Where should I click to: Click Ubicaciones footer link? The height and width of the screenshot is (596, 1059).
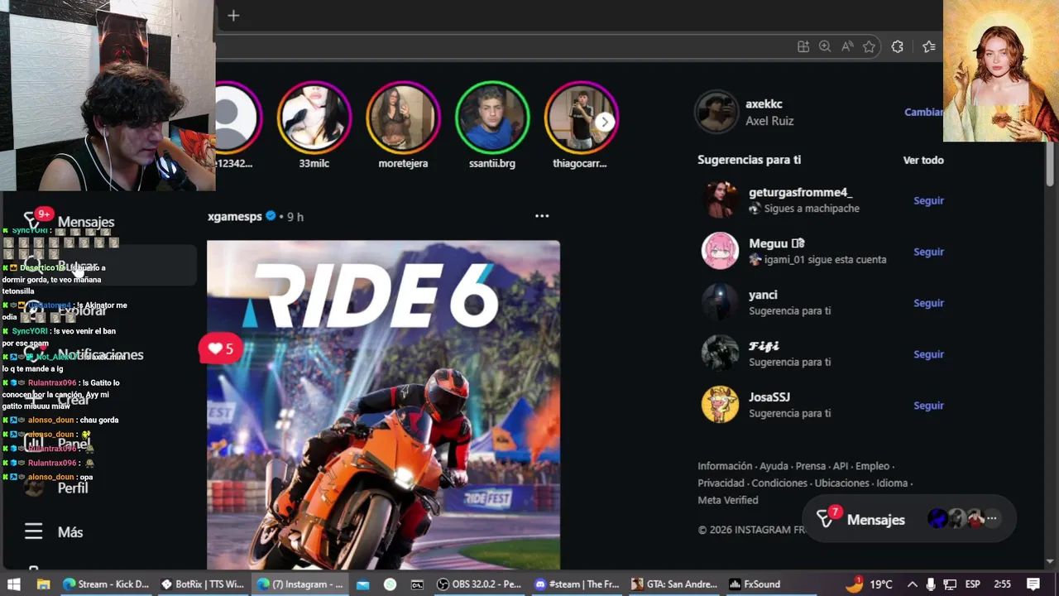[842, 483]
